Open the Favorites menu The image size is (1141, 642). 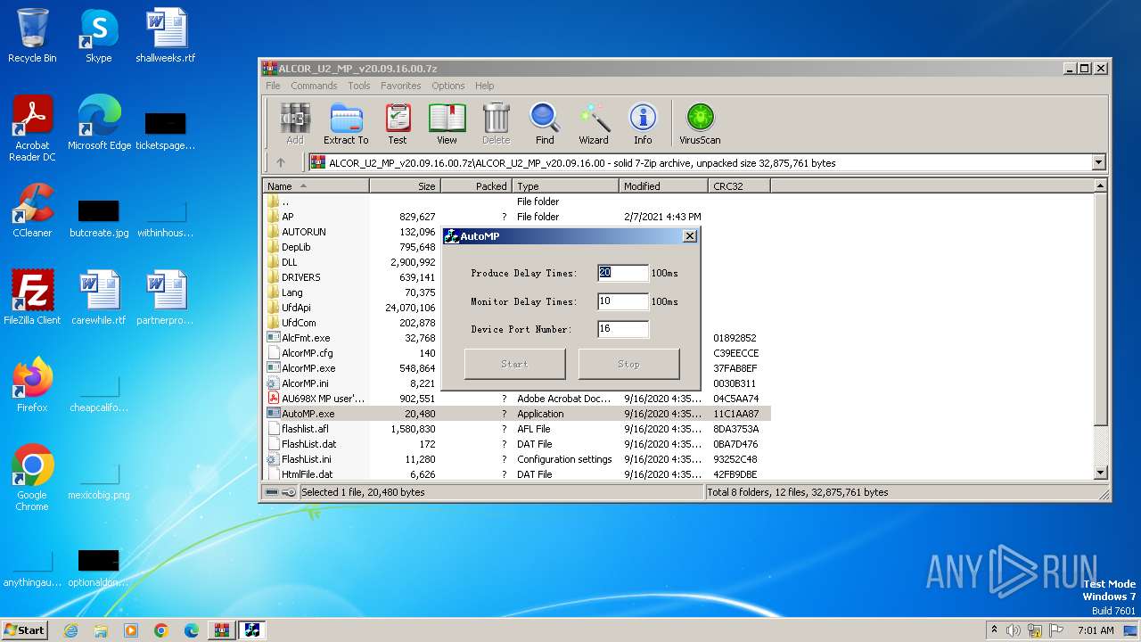click(400, 86)
